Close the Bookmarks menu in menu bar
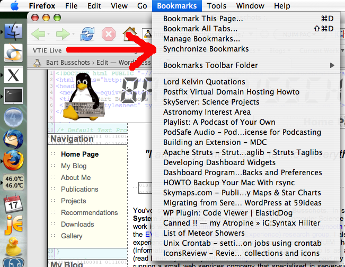Viewport: 345px width, 267px height. click(177, 6)
